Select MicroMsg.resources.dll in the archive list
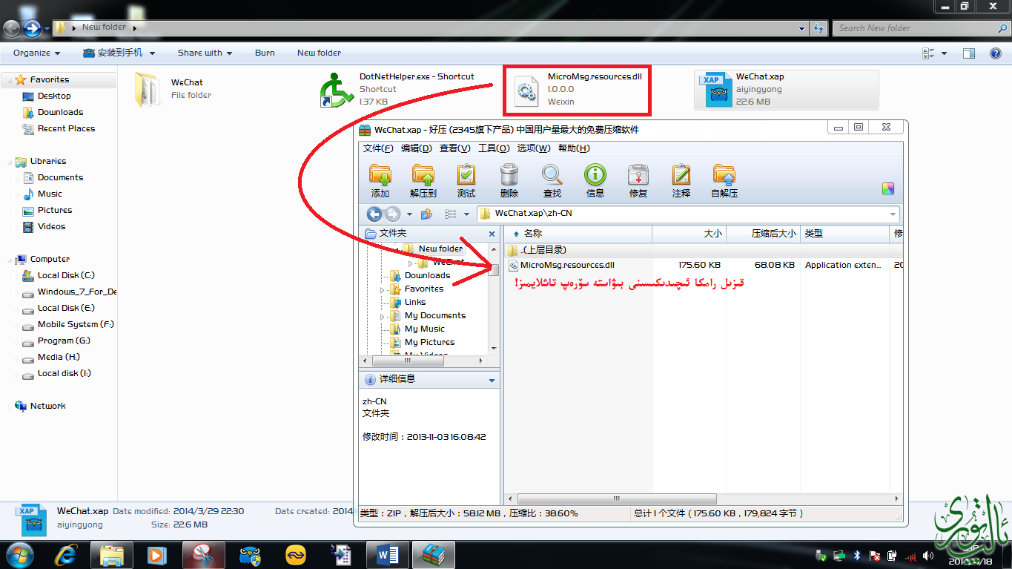This screenshot has width=1012, height=569. (567, 265)
